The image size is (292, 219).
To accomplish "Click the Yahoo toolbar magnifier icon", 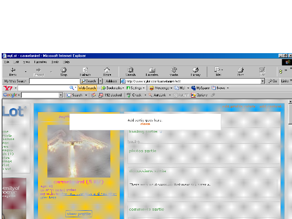I will 71,88.
